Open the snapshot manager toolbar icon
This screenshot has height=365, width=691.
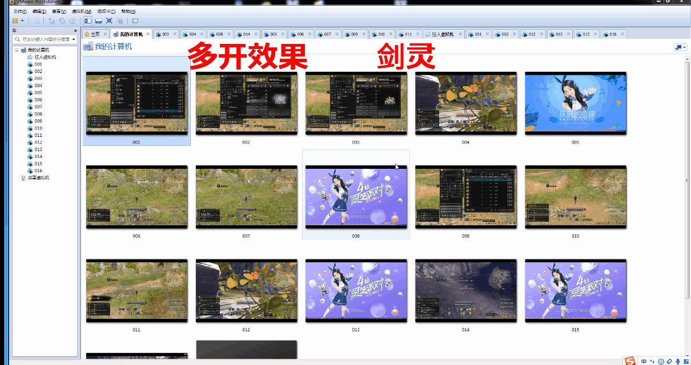(x=72, y=21)
